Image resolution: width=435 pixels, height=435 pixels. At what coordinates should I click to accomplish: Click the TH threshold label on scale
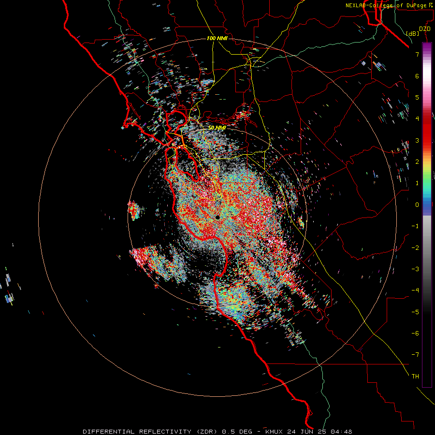(415, 377)
